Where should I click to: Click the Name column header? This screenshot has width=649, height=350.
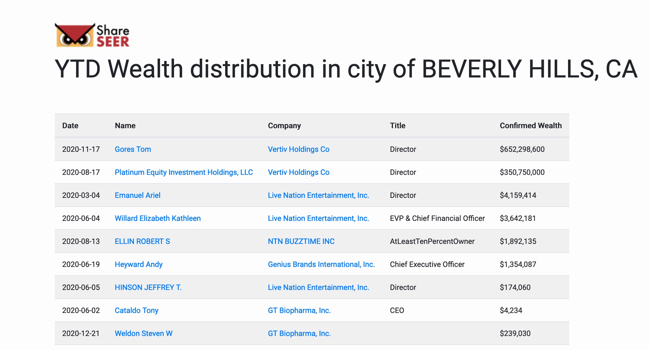point(125,125)
